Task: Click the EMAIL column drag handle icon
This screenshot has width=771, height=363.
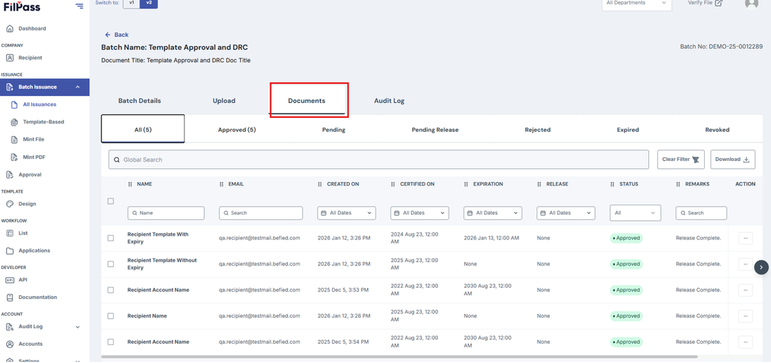Action: (x=222, y=184)
